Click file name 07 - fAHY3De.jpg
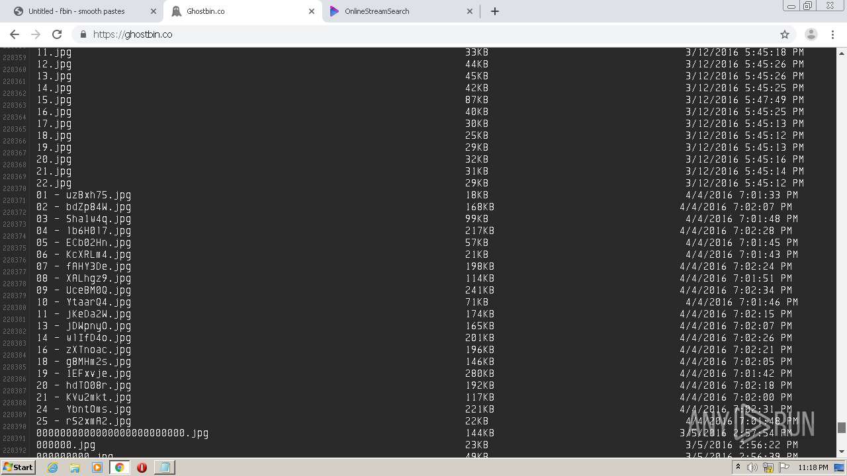The width and height of the screenshot is (847, 476). click(x=84, y=266)
